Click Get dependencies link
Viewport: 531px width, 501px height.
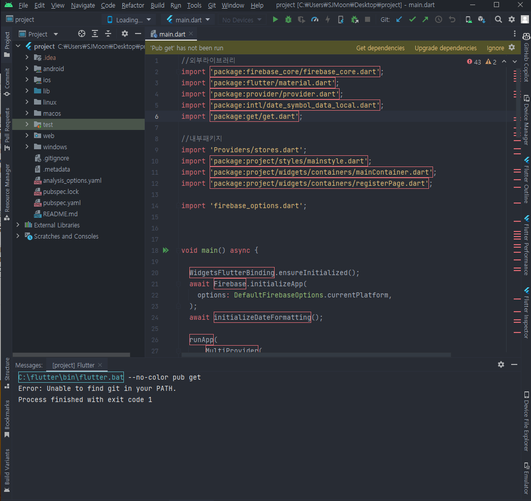380,48
